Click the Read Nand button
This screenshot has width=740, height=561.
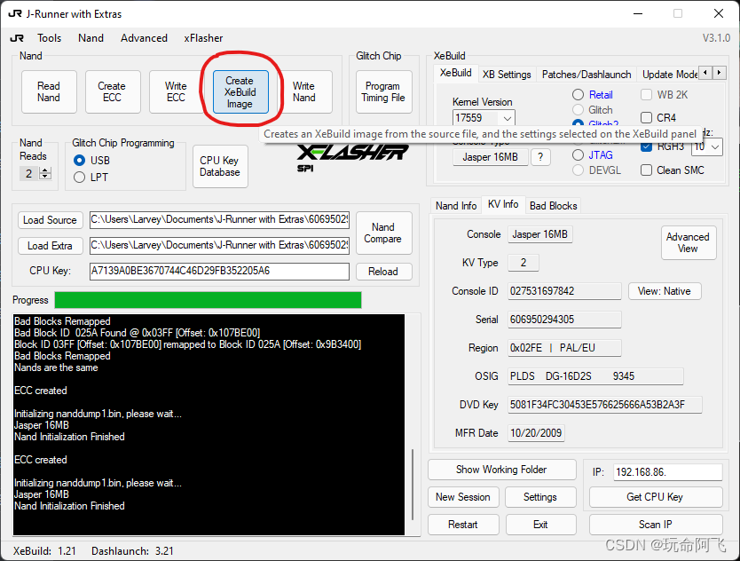[x=49, y=91]
